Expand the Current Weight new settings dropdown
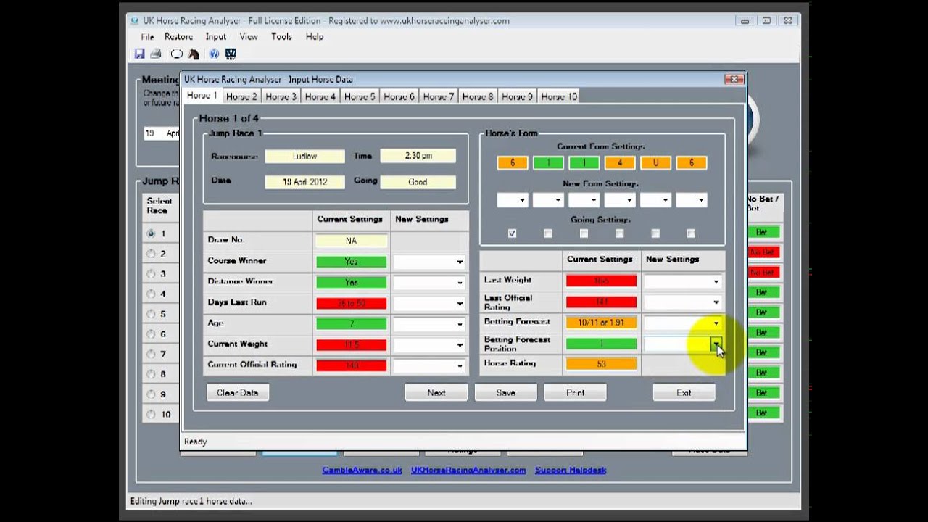The height and width of the screenshot is (522, 928). point(460,345)
